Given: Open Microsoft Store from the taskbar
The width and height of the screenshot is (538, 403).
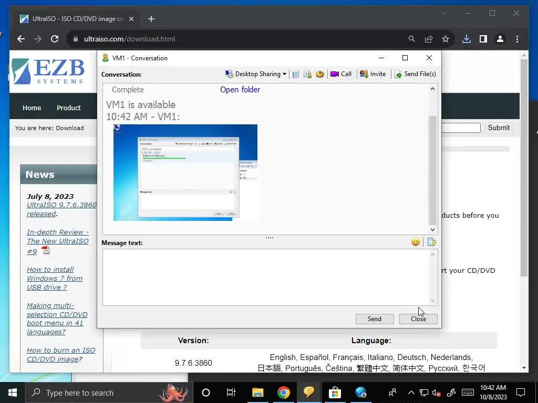Looking at the screenshot, I should click(335, 393).
